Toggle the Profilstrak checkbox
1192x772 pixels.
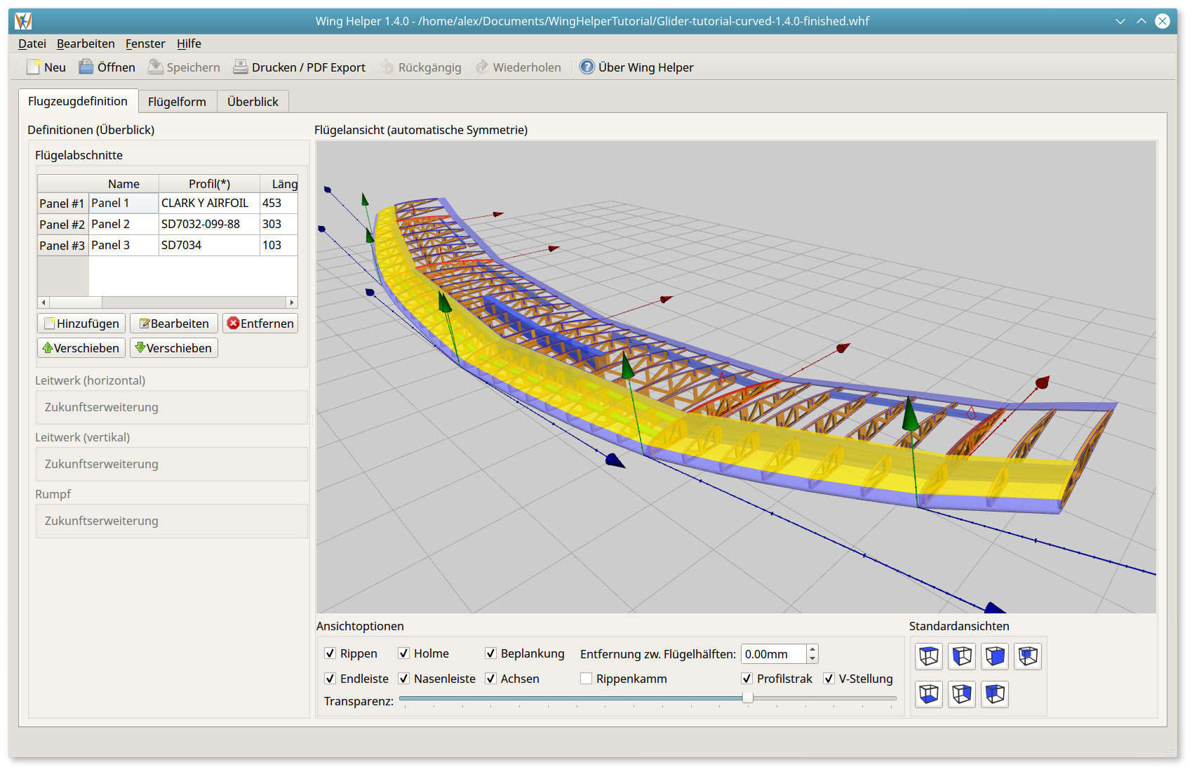click(746, 679)
